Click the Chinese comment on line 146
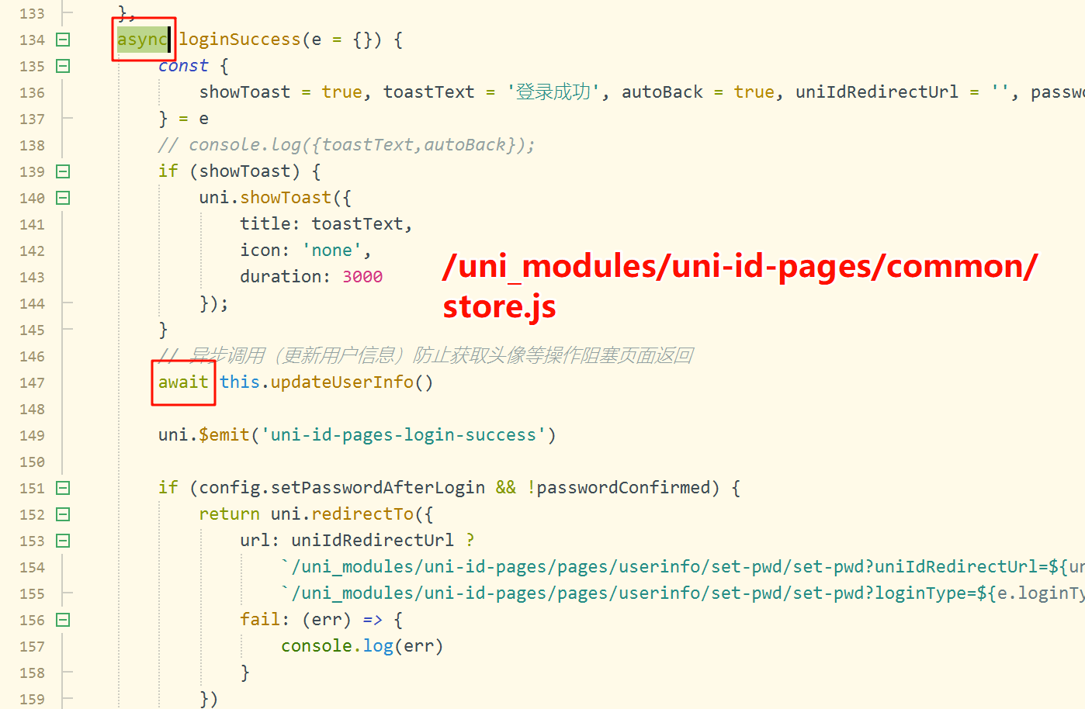 (425, 356)
